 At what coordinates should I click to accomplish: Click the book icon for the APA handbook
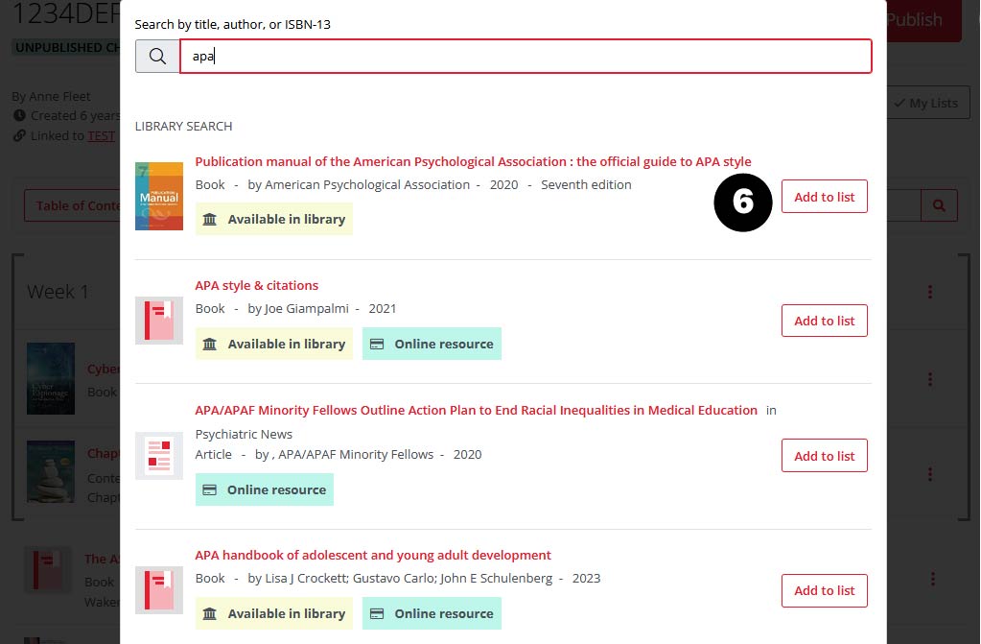click(159, 590)
